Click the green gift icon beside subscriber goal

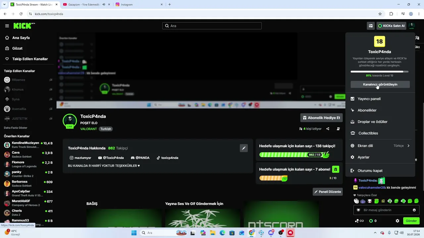(x=336, y=169)
